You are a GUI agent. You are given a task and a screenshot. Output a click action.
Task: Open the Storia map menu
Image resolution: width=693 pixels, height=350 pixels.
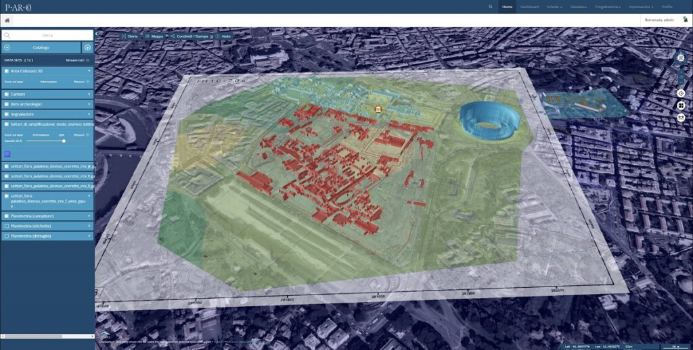pyautogui.click(x=130, y=36)
